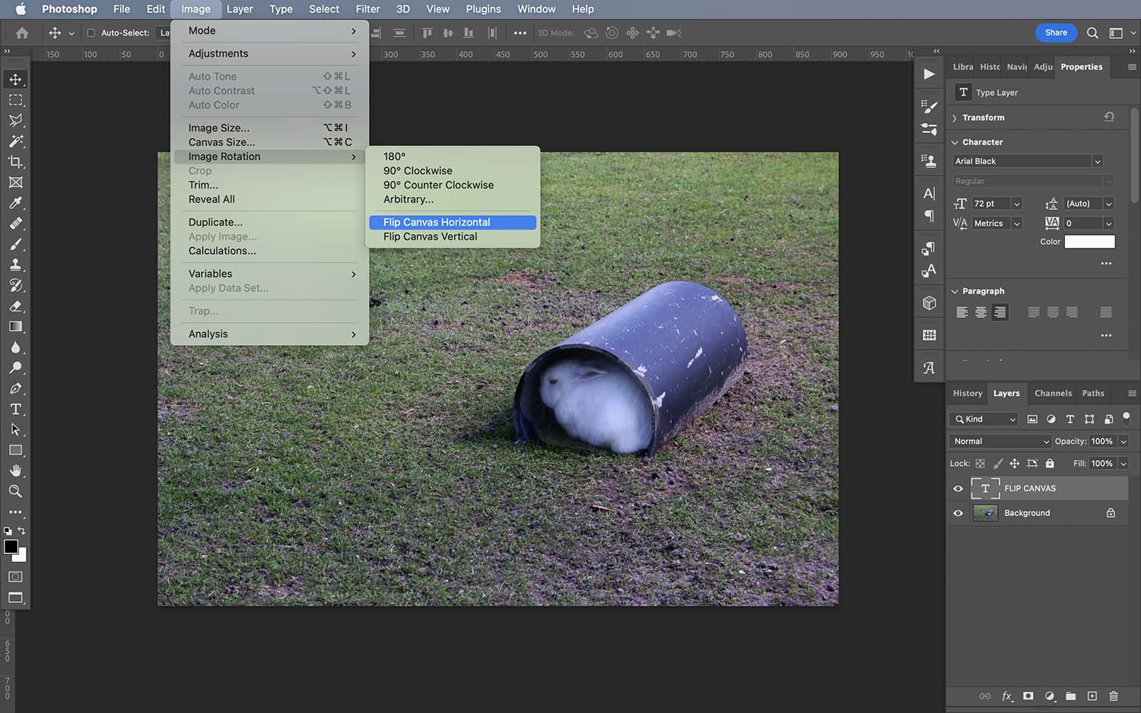
Task: Enable lock transparent pixels on the layer
Action: [980, 463]
